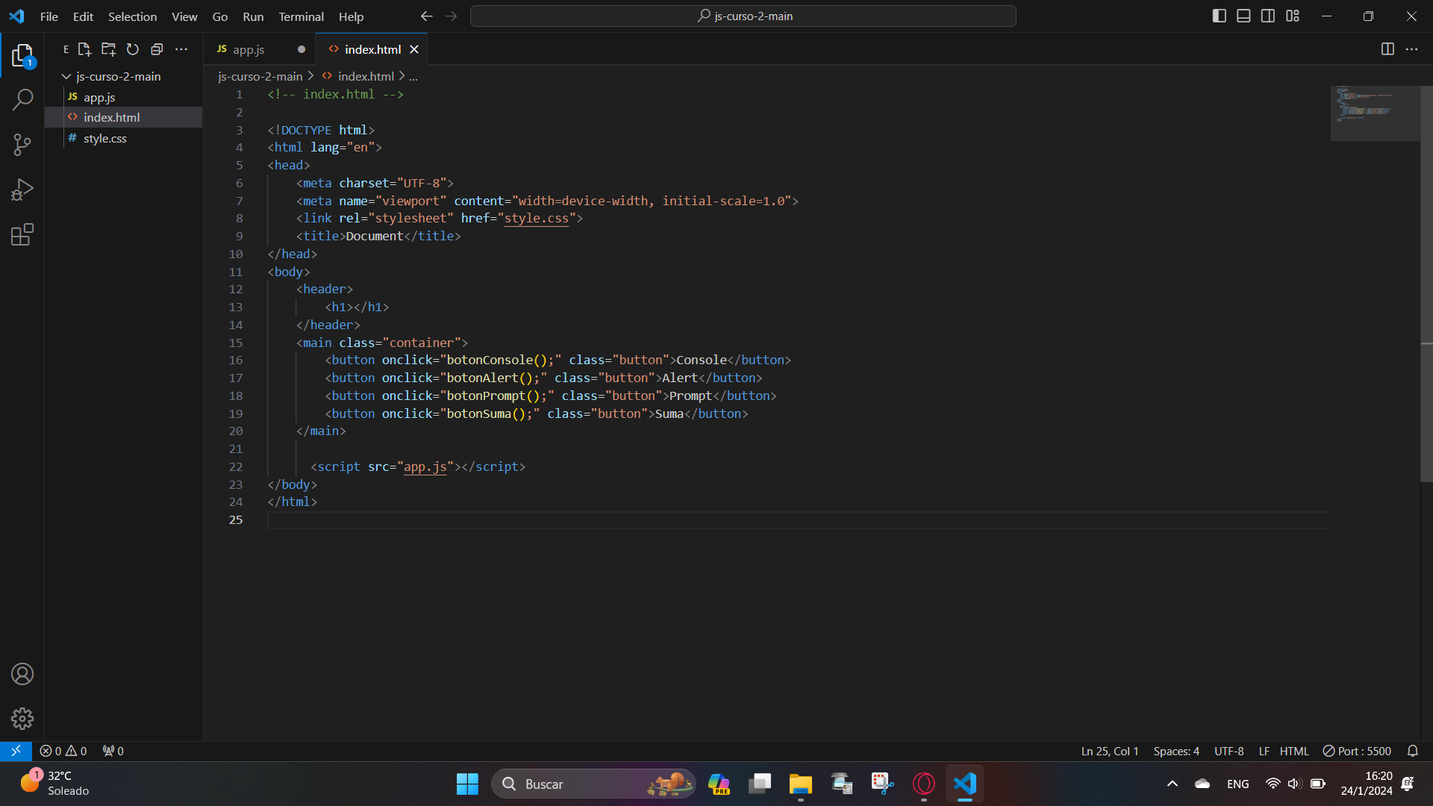
Task: Open Customize Layout icon
Action: pos(1293,16)
